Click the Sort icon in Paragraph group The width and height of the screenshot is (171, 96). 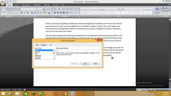click(74, 9)
